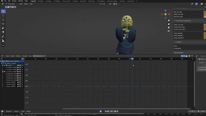The image size is (206, 116).
Task: Collapse the Visibility panel
Action: (x=175, y=42)
